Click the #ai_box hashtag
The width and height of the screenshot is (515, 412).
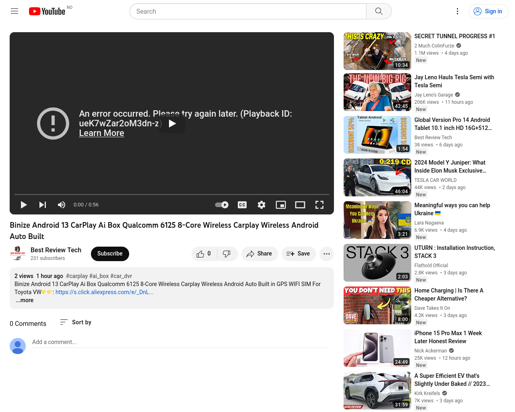(x=99, y=276)
